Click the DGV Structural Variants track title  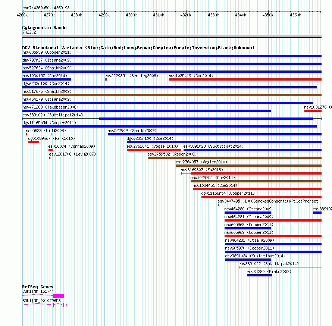(x=138, y=48)
